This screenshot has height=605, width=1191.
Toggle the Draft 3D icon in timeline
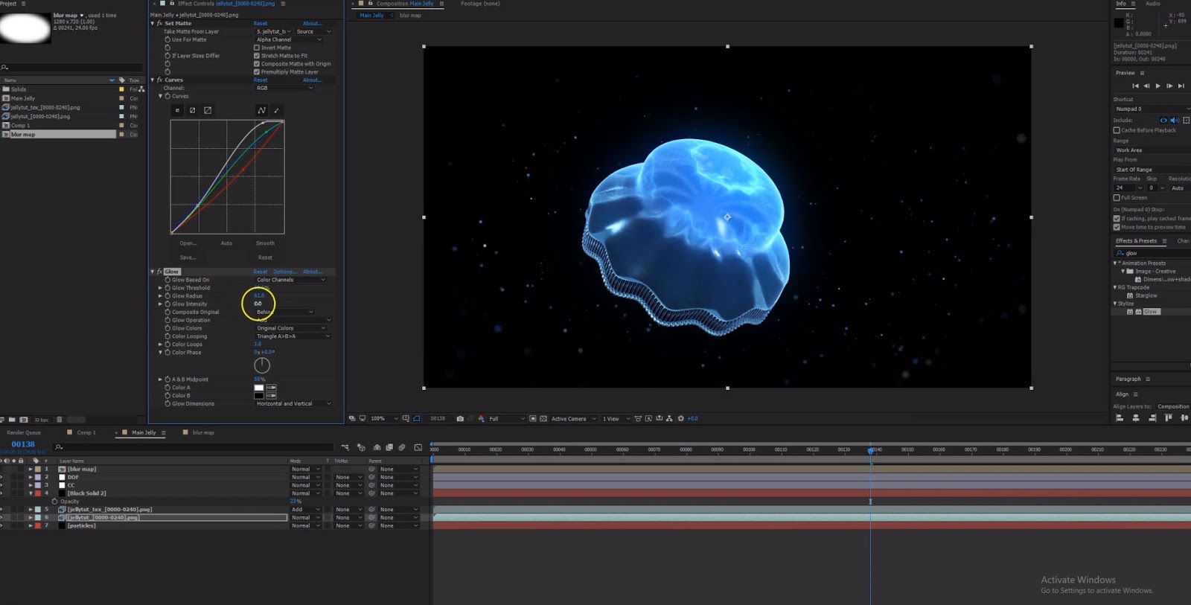tap(361, 447)
